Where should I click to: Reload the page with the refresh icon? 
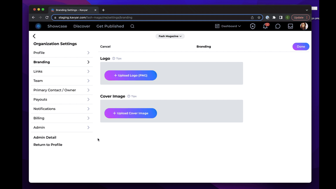pos(47,18)
